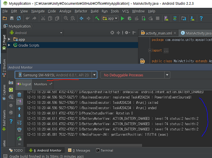Click the stop square toolbar icon
The height and width of the screenshot is (158, 212).
(x=158, y=18)
